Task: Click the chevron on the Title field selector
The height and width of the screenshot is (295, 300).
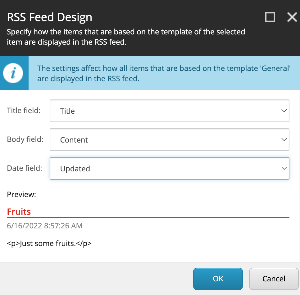Action: [284, 111]
